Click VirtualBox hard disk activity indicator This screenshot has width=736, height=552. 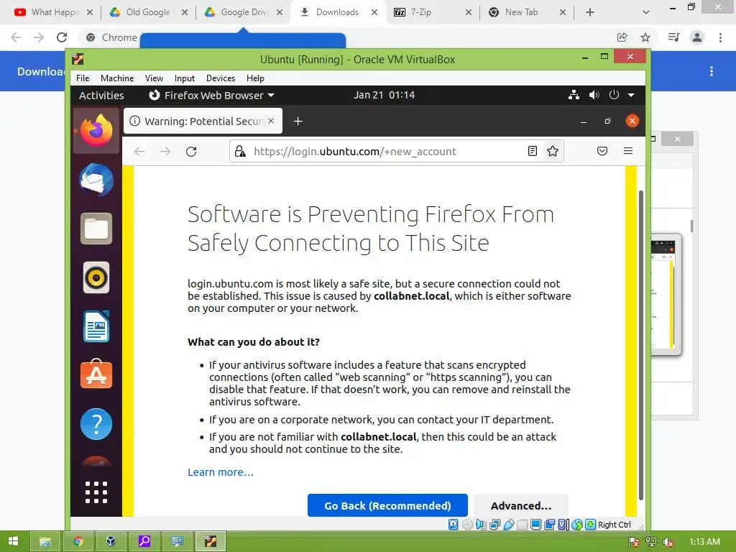tap(453, 524)
